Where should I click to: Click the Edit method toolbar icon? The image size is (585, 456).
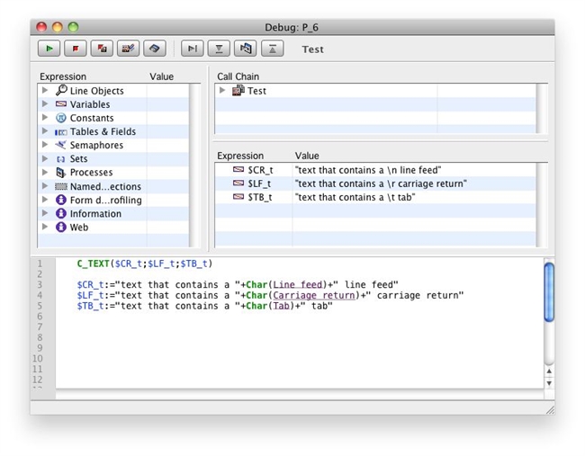(128, 49)
